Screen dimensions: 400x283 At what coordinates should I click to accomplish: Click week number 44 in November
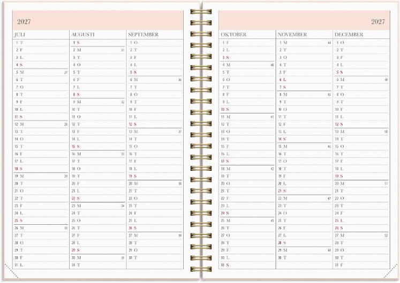coord(328,43)
